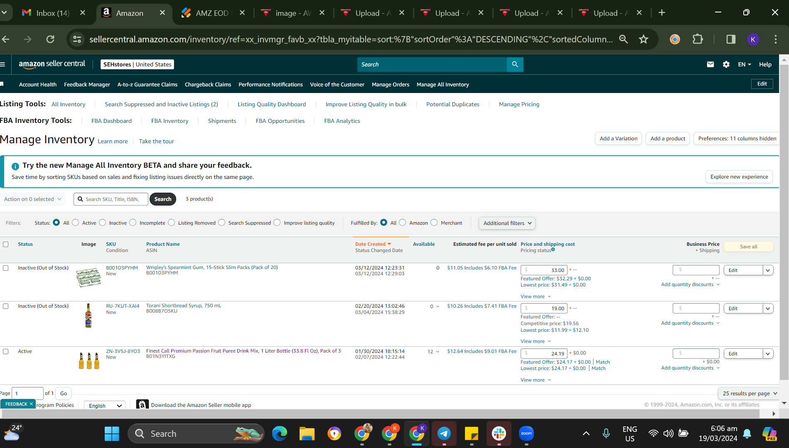Check the Torani Shortbread Syrup row checkbox
Viewport: 789px width, 448px height.
[6, 306]
